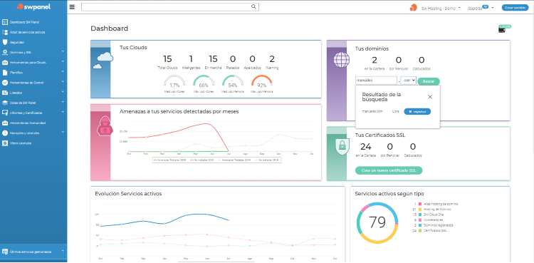Open Árbol de servicios activos
The image size is (534, 263).
[27, 32]
